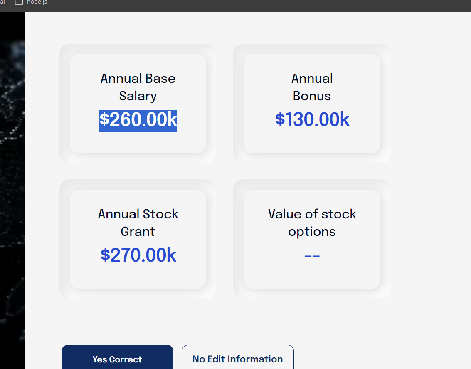Click the "Annual Stock Grant" heading text
The height and width of the screenshot is (369, 471).
[x=138, y=223]
